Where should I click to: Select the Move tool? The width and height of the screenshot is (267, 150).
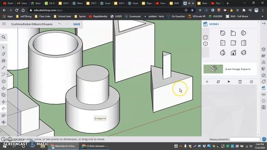pyautogui.click(x=3, y=102)
